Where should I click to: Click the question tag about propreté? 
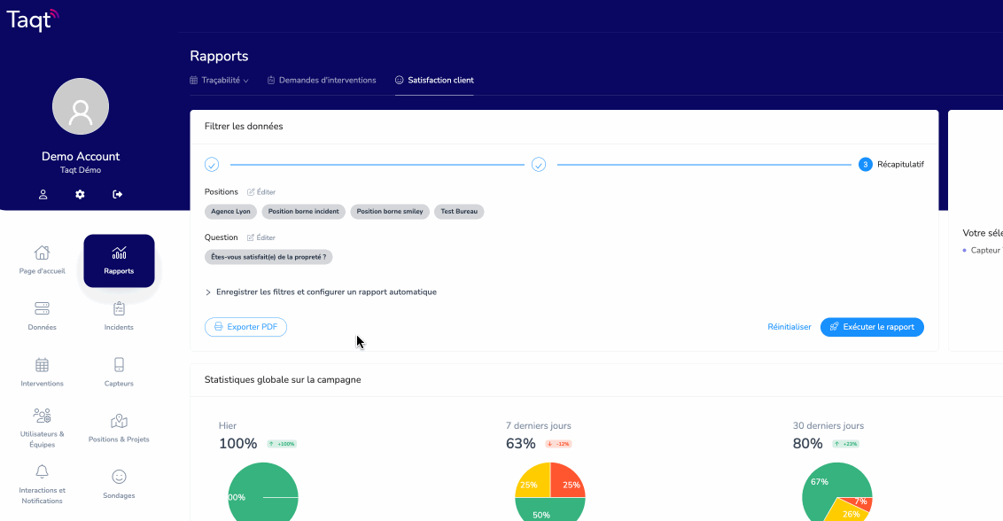268,257
